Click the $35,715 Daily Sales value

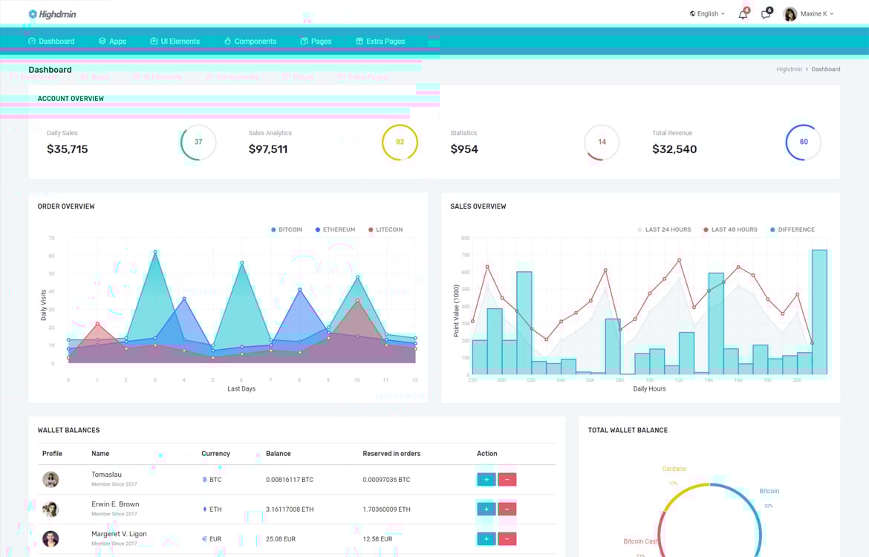(x=68, y=149)
